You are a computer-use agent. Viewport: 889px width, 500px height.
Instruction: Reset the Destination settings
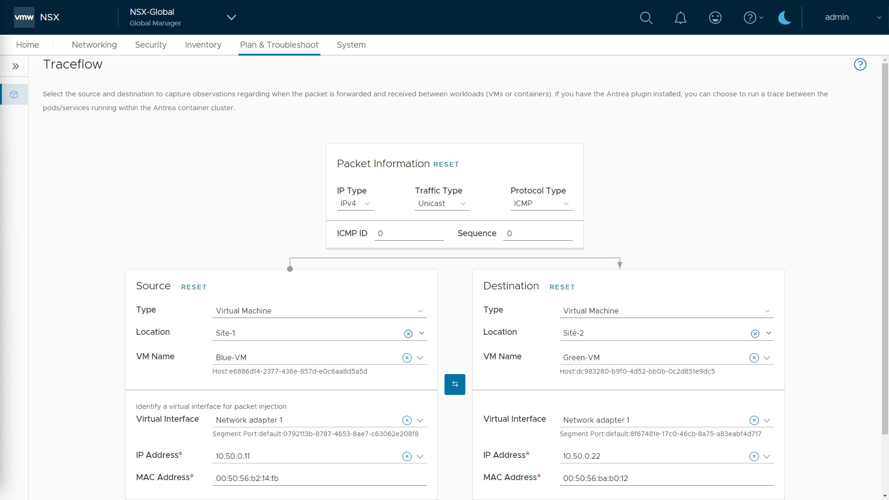pyautogui.click(x=562, y=287)
